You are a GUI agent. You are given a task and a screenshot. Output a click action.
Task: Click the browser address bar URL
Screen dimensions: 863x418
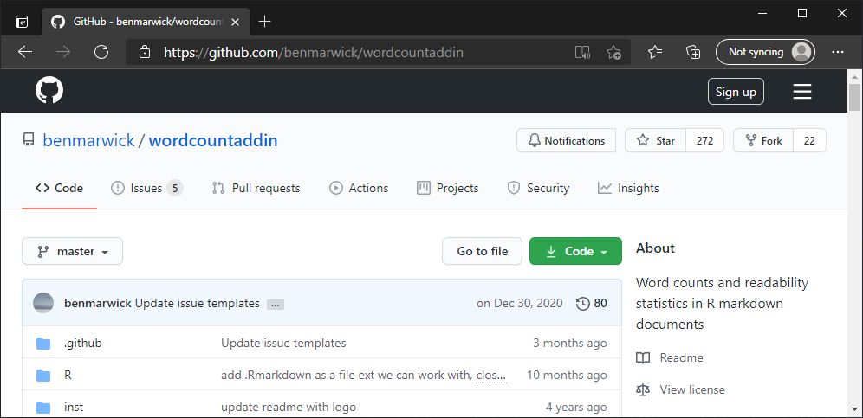coord(314,52)
